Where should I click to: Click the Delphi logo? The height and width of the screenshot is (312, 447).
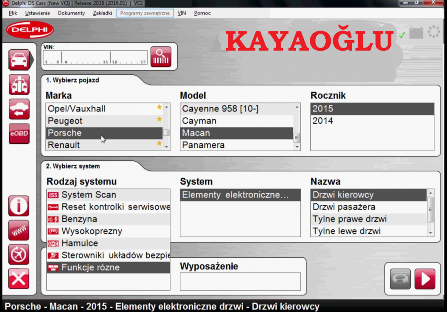pyautogui.click(x=30, y=30)
